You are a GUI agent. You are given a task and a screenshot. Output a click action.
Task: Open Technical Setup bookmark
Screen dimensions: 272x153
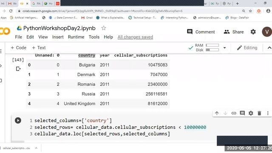pyautogui.click(x=142, y=18)
